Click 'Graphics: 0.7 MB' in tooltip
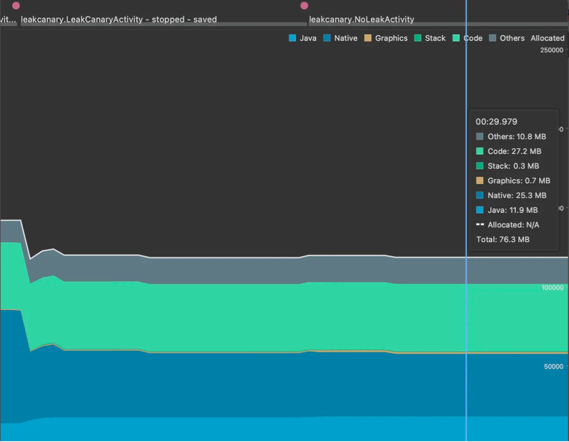569x442 pixels. (519, 181)
